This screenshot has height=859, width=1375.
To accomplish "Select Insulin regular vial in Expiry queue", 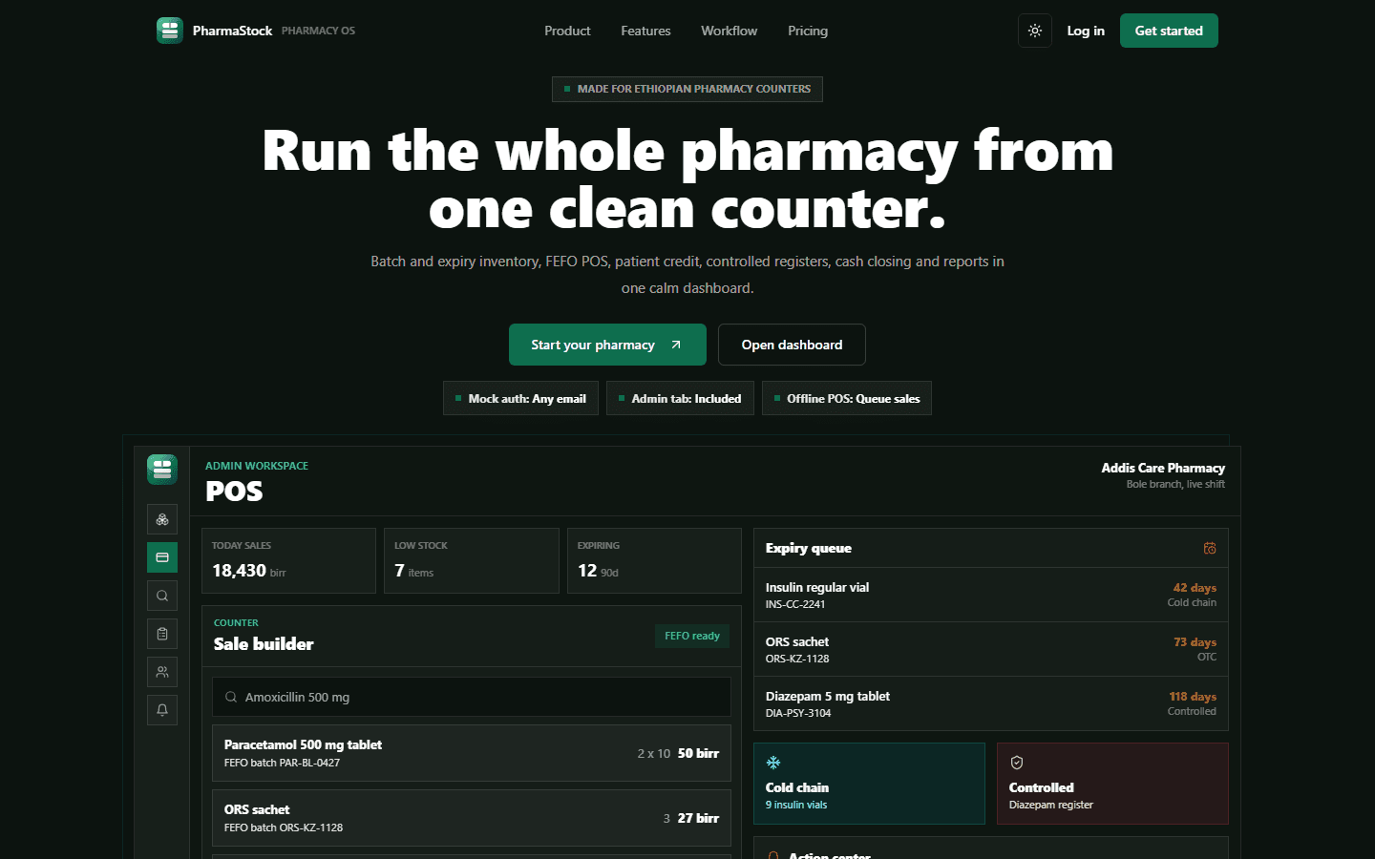I will (x=991, y=595).
